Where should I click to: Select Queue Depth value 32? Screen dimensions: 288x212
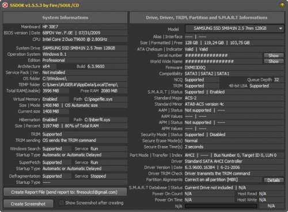point(276,80)
